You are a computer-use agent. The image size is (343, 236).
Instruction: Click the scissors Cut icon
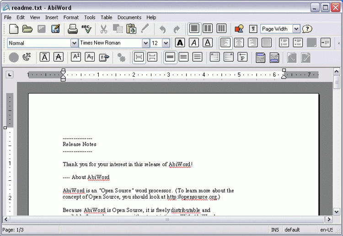point(104,29)
